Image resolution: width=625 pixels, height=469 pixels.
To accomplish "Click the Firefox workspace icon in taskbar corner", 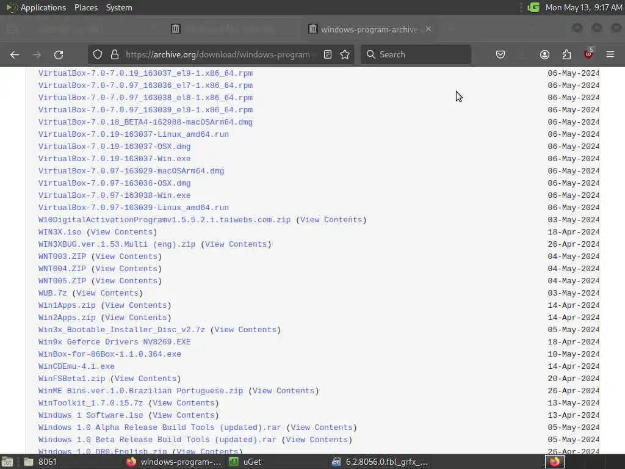I will pyautogui.click(x=554, y=462).
